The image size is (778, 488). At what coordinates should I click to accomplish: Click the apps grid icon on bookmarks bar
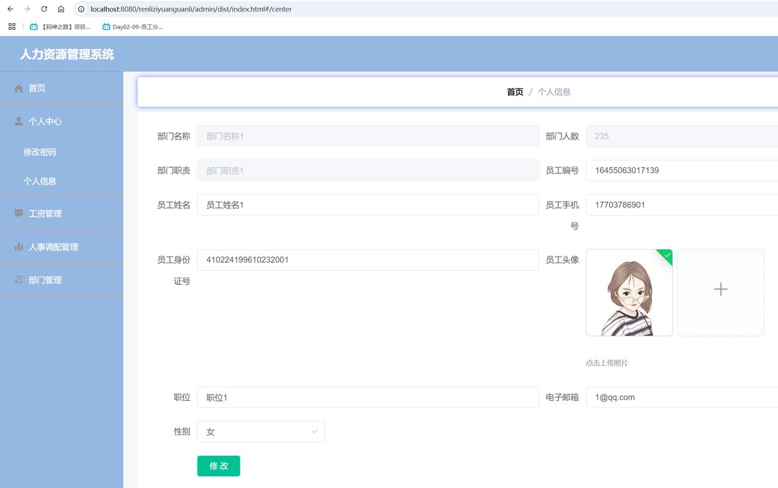click(11, 26)
